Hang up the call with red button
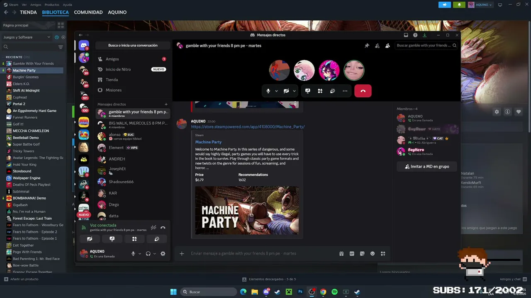 pyautogui.click(x=363, y=91)
